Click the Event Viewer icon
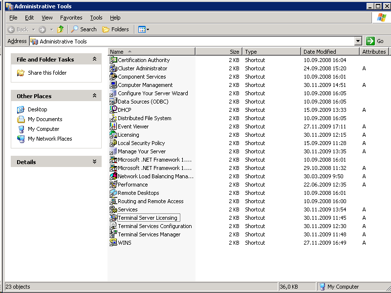This screenshot has height=293, width=391. pos(113,126)
